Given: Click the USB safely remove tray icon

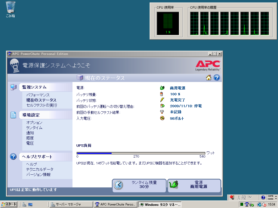Looking at the screenshot, I should pos(251,205).
